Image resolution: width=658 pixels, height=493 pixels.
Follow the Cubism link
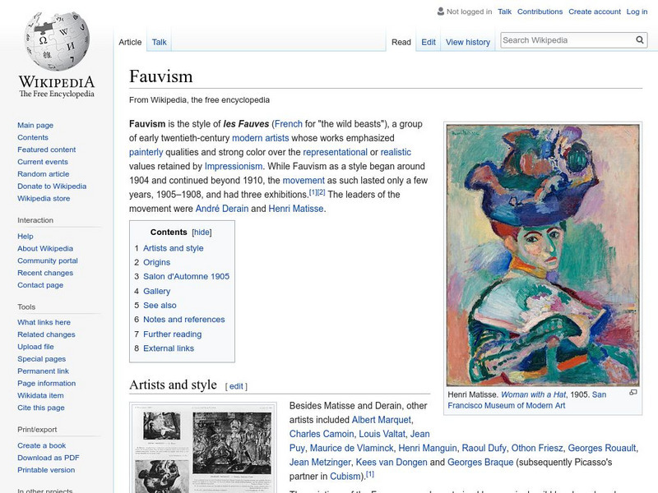[x=345, y=477]
